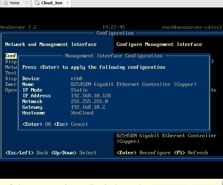Click the <Esc> Cancel option
Screen dimensions: 223x185
(x=71, y=124)
